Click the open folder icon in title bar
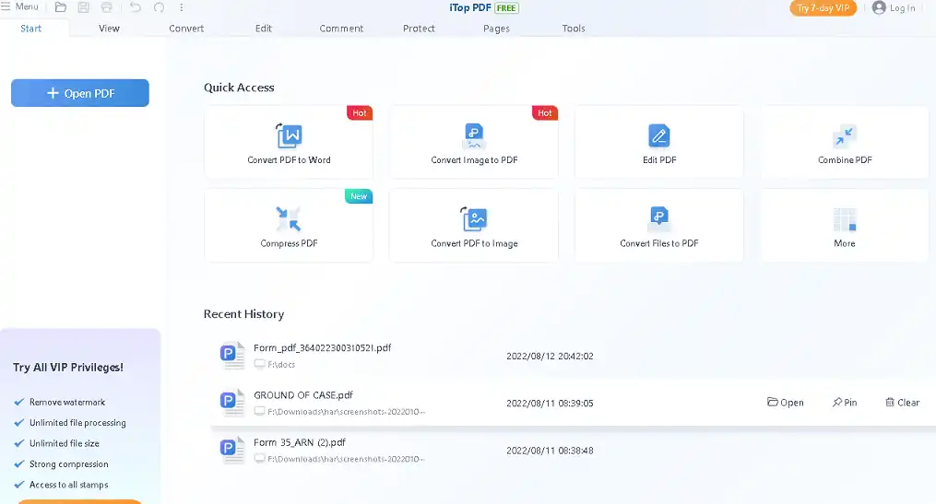Viewport: 936px width, 504px height. (61, 7)
